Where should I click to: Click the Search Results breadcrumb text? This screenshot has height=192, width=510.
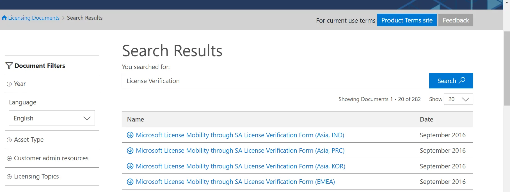pos(85,18)
